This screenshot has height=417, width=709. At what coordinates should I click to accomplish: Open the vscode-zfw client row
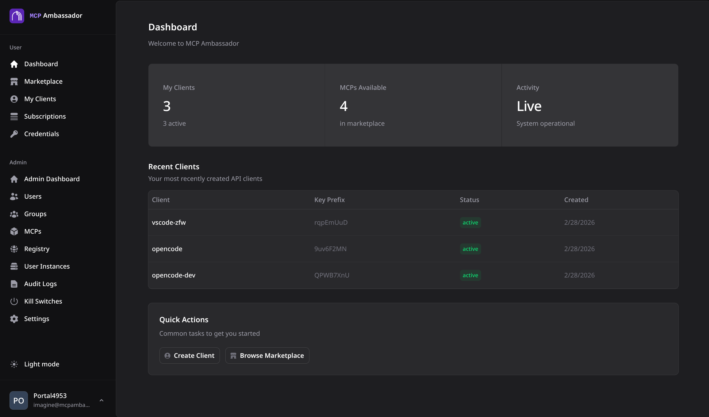(169, 223)
